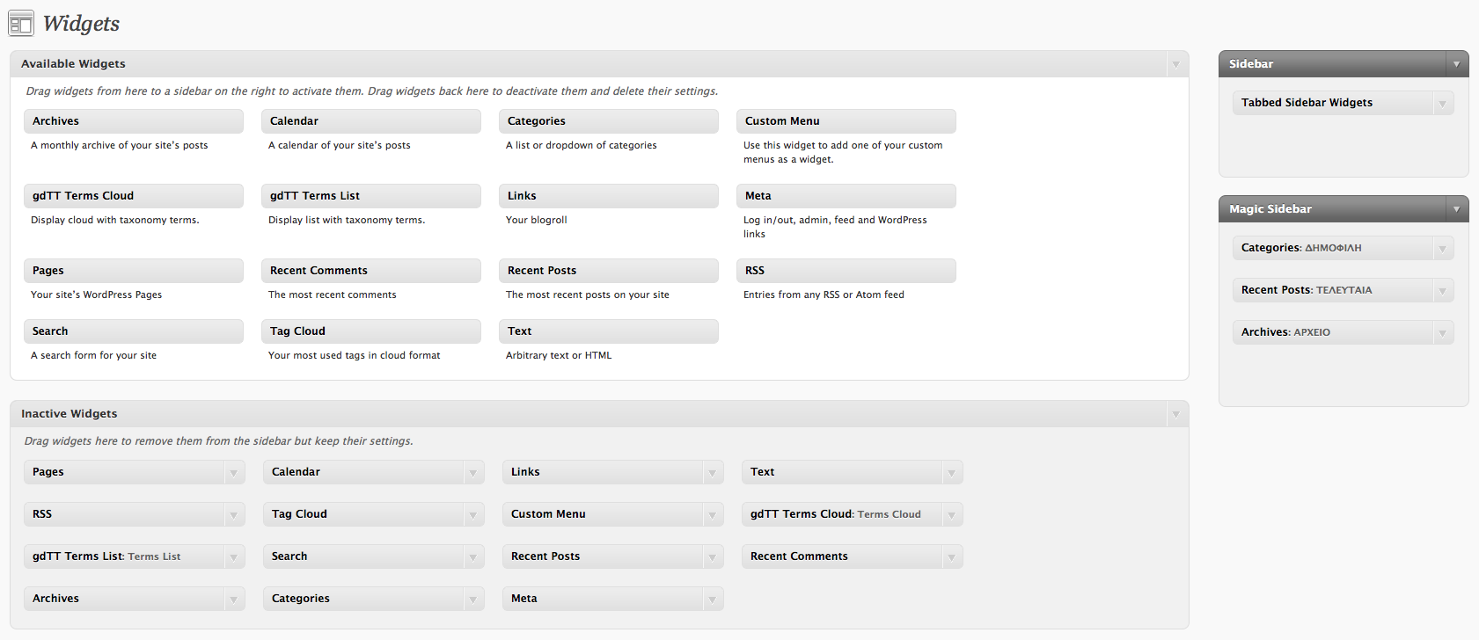Expand the Archives ΑΡΧΕΙΟ widget arrow
Image resolution: width=1479 pixels, height=640 pixels.
click(x=1442, y=333)
